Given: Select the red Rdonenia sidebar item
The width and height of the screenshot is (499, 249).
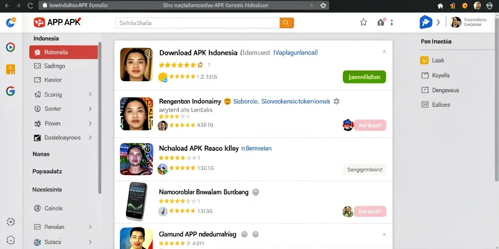Looking at the screenshot, I should 64,53.
